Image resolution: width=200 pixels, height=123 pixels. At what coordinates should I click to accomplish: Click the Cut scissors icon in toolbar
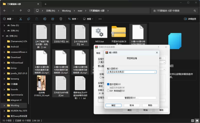tap(20, 19)
